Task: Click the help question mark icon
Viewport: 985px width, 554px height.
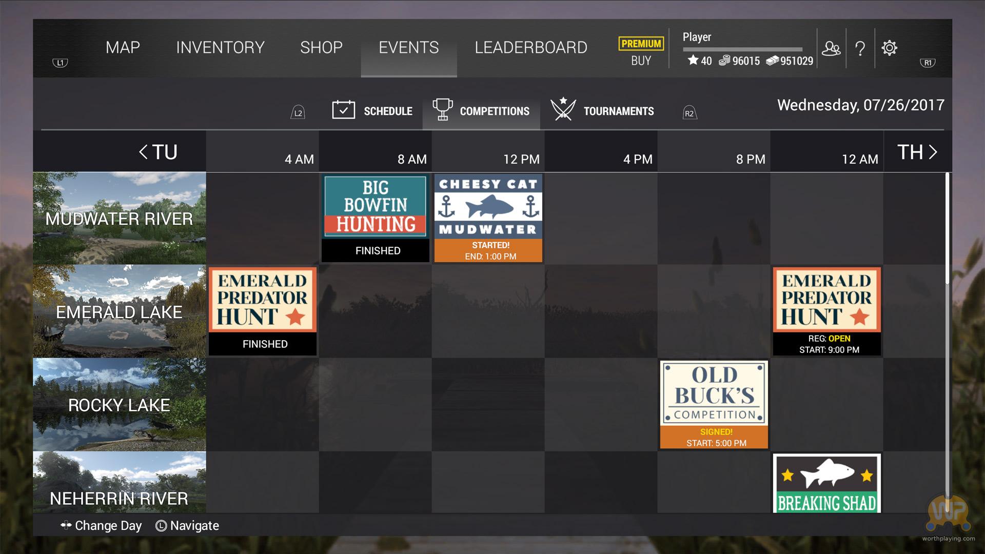Action: click(x=860, y=49)
